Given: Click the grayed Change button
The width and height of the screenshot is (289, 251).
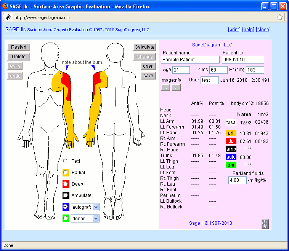Looking at the screenshot, I should [x=144, y=57].
